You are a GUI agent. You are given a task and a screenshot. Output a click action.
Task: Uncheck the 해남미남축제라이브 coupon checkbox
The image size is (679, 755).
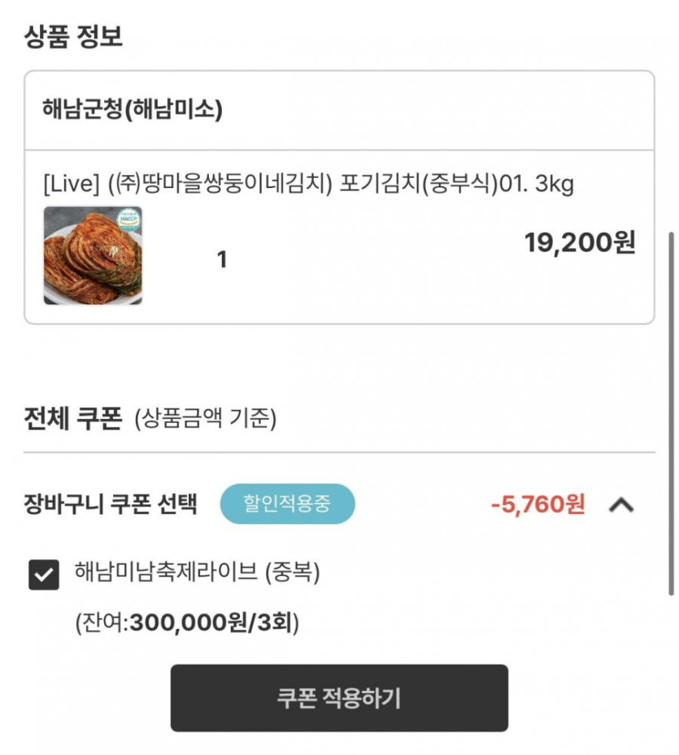point(43,575)
